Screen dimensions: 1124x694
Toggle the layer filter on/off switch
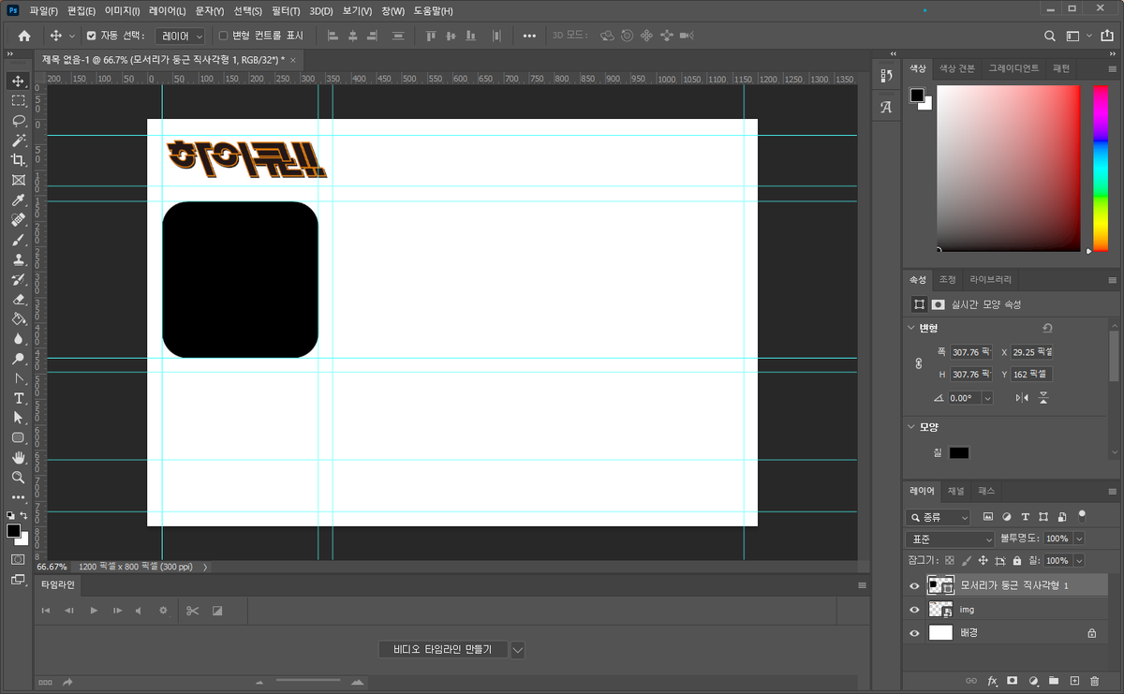coord(1082,515)
